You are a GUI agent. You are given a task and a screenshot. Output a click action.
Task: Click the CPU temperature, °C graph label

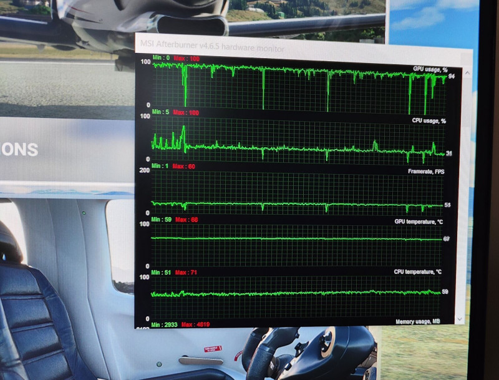(x=417, y=272)
